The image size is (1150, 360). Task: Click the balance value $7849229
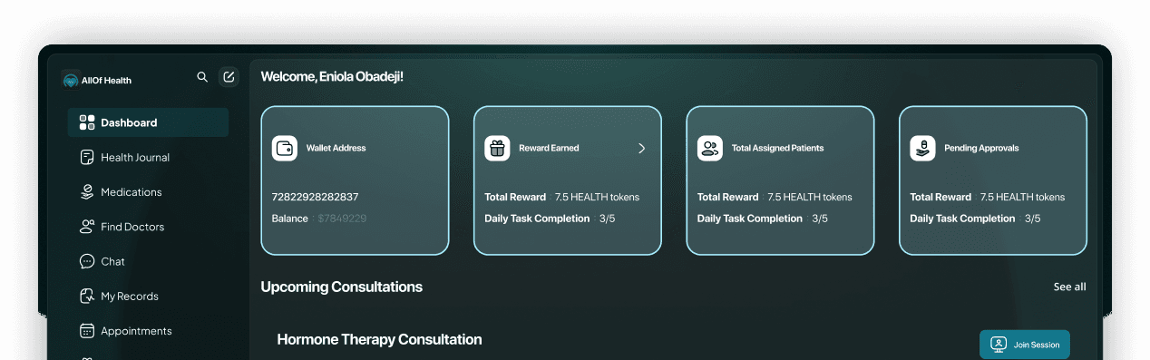tap(342, 219)
